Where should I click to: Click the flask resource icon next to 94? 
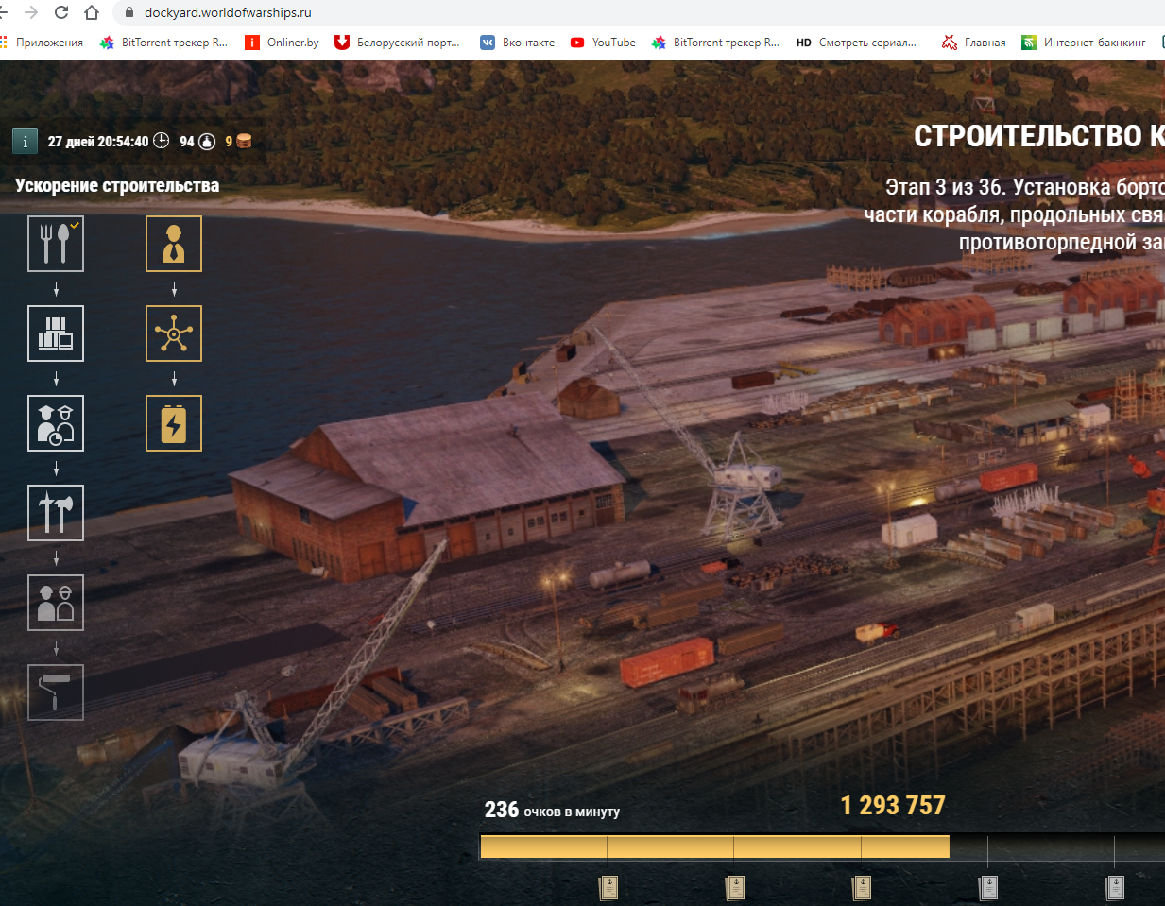[x=207, y=142]
